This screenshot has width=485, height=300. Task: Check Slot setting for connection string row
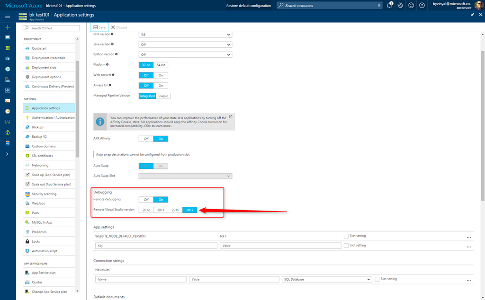pos(377,279)
